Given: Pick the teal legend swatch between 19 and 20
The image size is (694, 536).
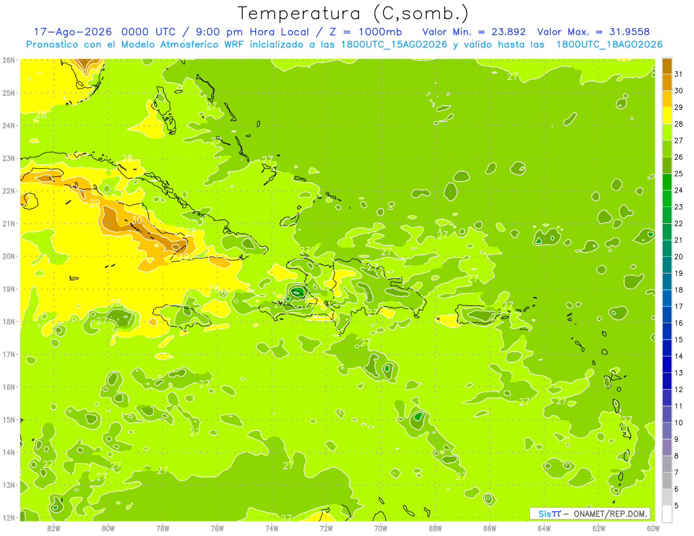Looking at the screenshot, I should pos(667,265).
